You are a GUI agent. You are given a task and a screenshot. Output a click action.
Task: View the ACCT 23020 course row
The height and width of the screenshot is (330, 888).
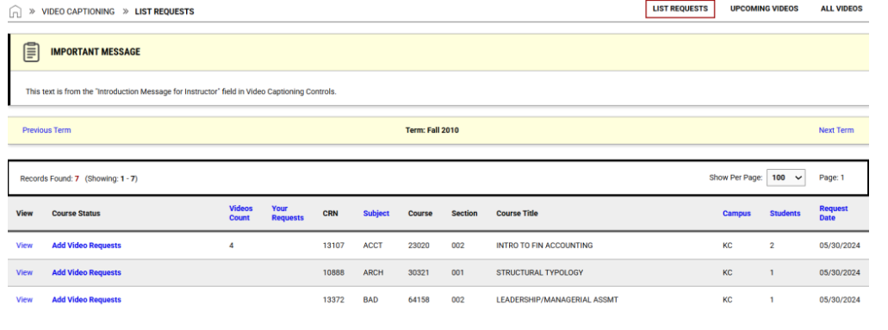24,246
